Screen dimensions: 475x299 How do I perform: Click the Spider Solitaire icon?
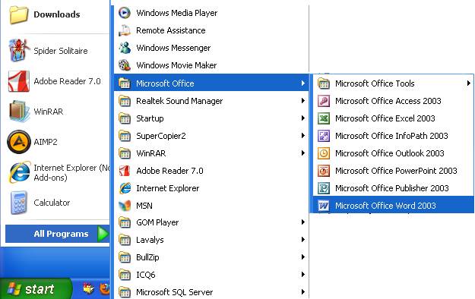(19, 50)
